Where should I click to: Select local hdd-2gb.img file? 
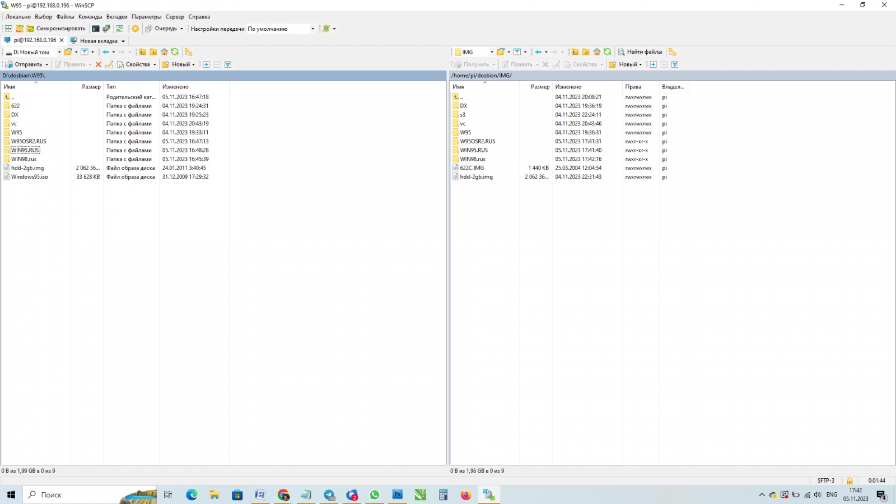coord(27,168)
